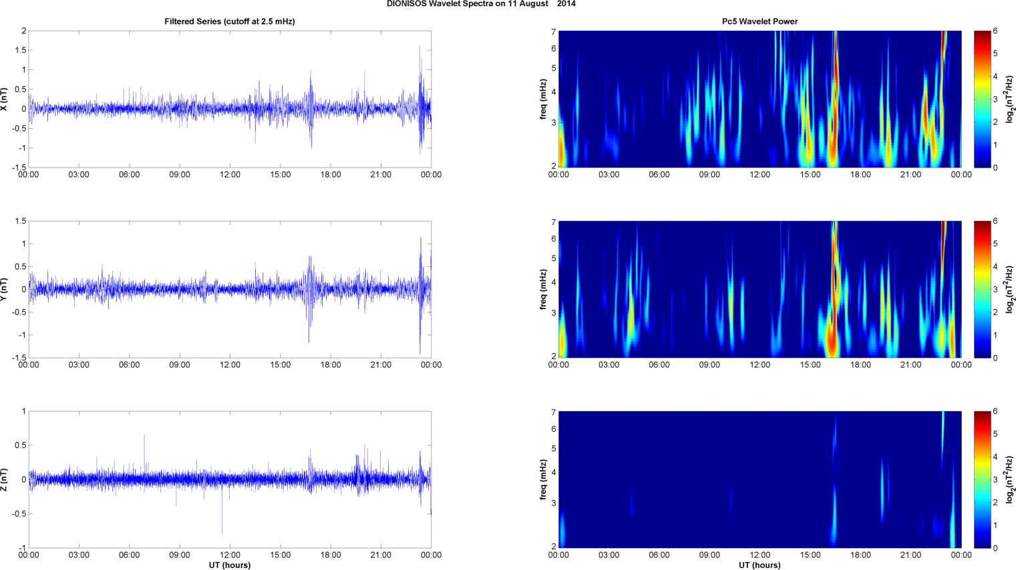This screenshot has height=570, width=1016.
Task: Click the '06:00' tick label under the Y time series
Action: coord(129,365)
